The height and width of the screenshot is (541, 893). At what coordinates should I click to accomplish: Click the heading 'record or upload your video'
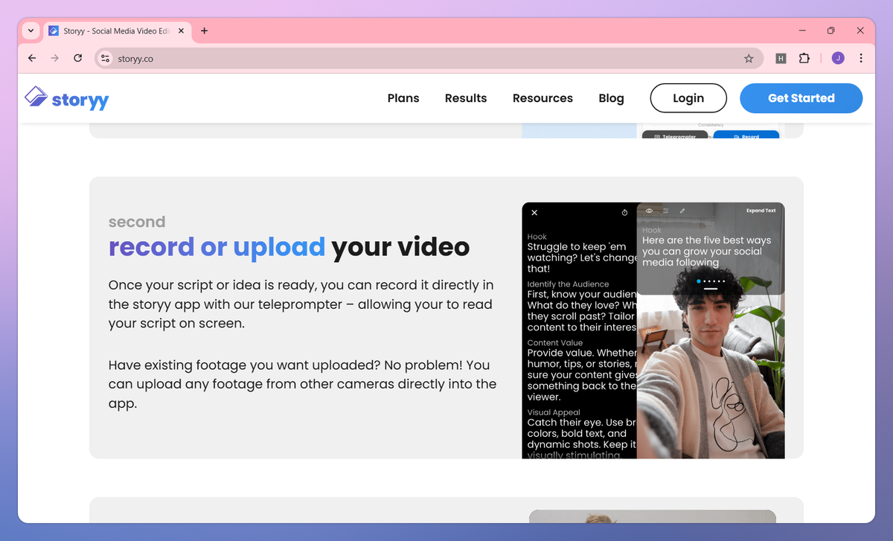click(x=289, y=246)
